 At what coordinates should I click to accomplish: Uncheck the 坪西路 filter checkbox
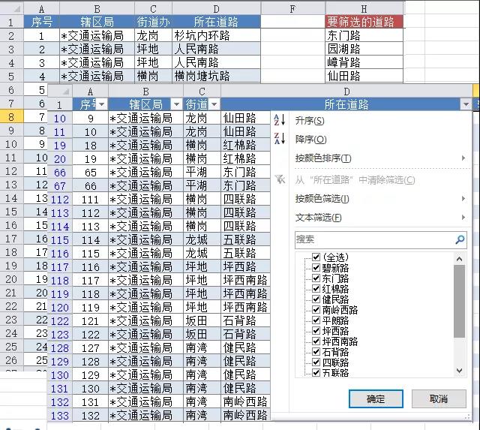(316, 331)
